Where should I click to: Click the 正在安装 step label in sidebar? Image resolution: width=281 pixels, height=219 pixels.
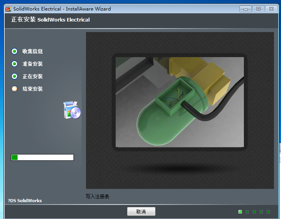point(32,76)
